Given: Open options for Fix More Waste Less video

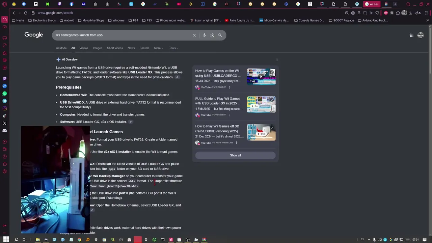Looking at the screenshot, I should (236, 143).
